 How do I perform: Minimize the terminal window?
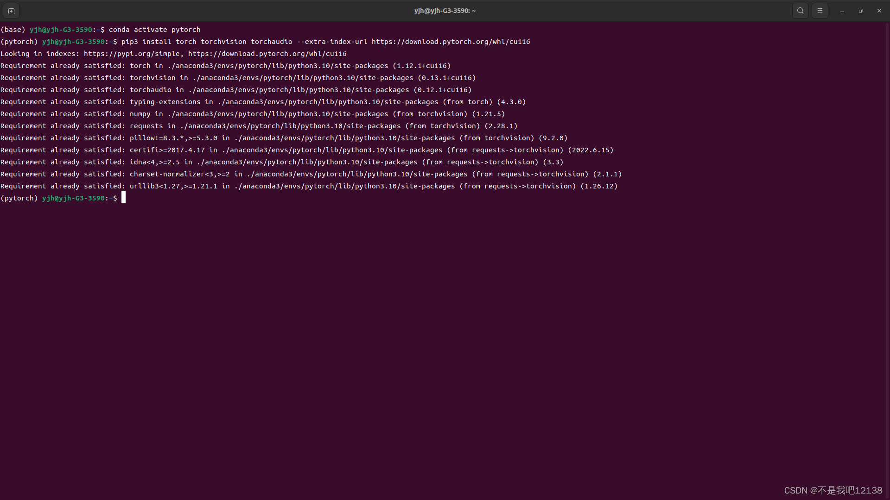click(x=842, y=11)
